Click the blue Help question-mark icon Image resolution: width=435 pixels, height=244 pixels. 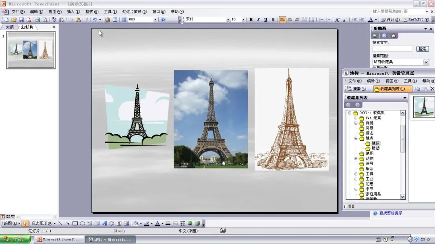click(163, 20)
